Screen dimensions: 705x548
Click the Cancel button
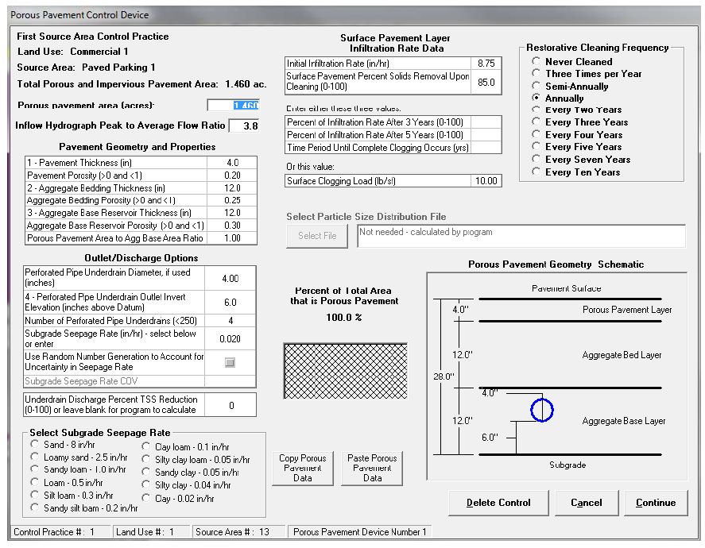pyautogui.click(x=586, y=503)
